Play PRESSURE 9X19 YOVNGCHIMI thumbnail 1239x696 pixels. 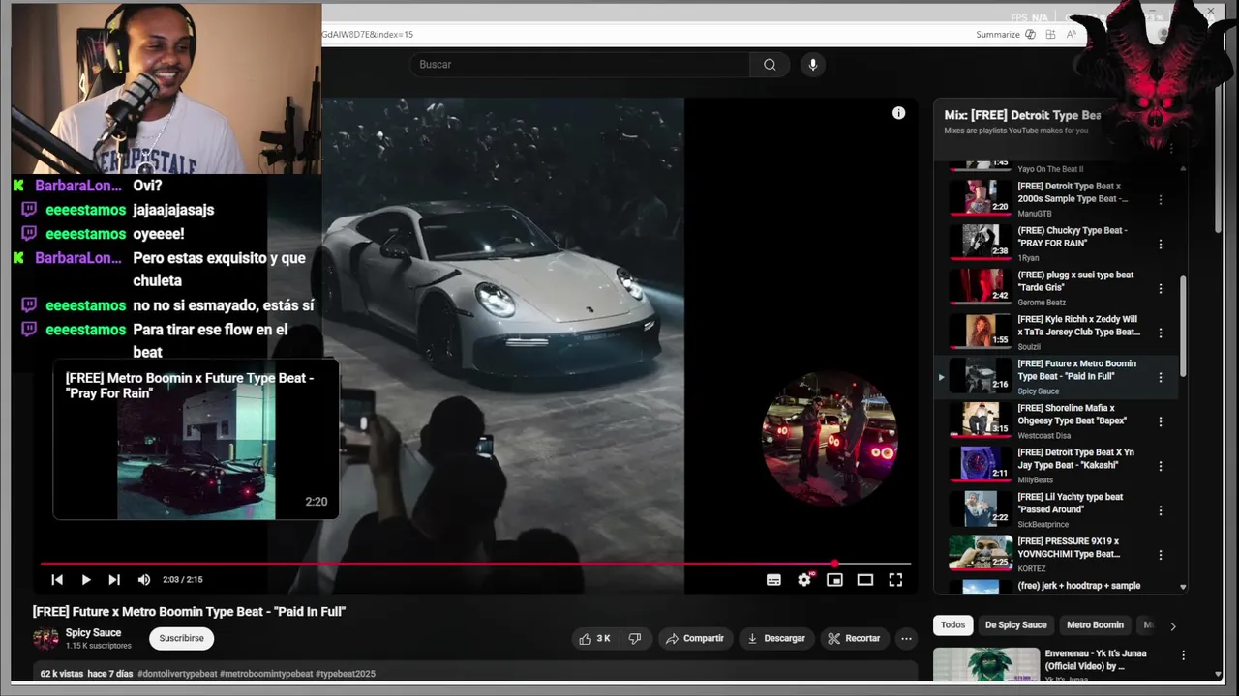(981, 553)
